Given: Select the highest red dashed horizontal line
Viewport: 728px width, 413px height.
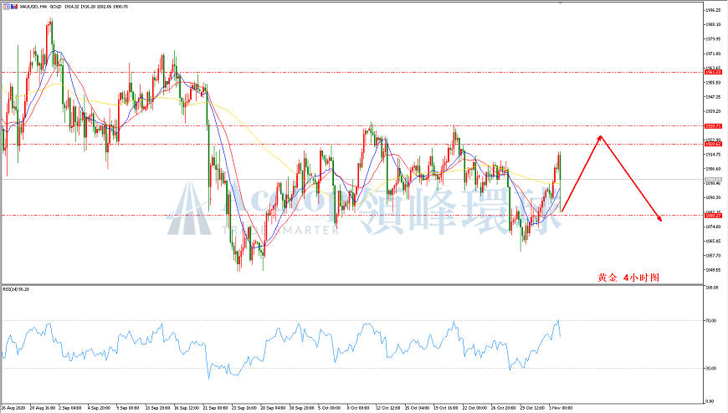Looking at the screenshot, I should pyautogui.click(x=351, y=72).
